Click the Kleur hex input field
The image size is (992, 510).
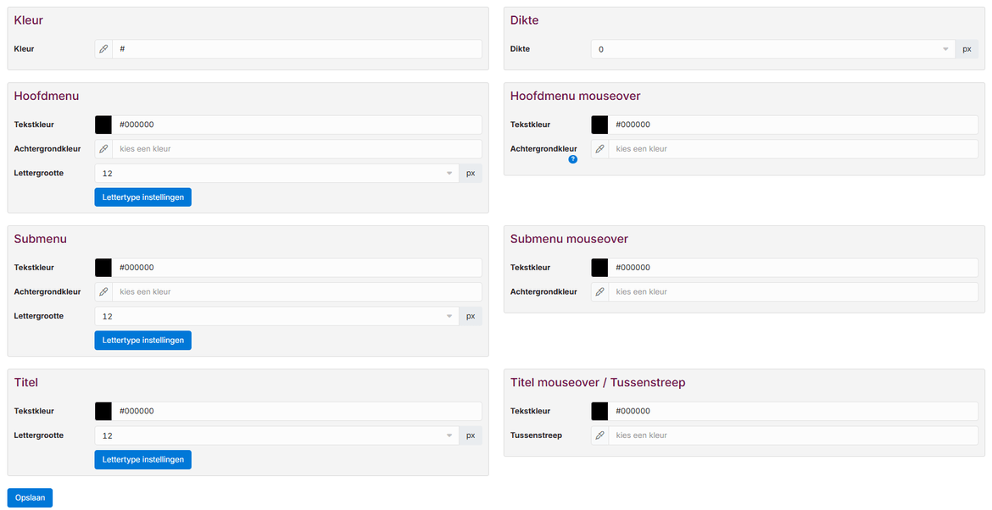coord(297,49)
